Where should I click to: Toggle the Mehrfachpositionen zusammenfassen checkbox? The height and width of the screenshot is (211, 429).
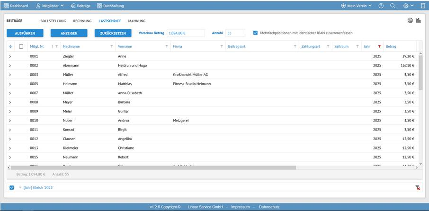[256, 33]
